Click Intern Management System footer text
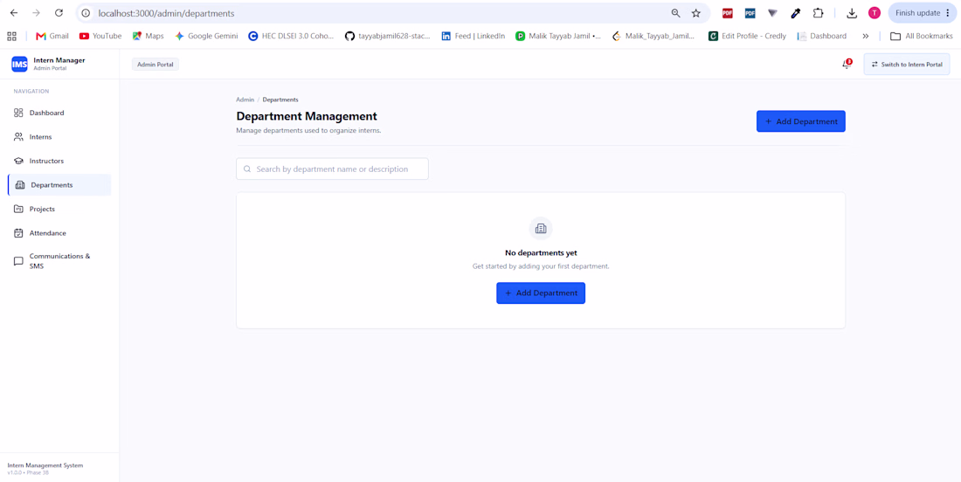961x482 pixels. click(x=45, y=465)
